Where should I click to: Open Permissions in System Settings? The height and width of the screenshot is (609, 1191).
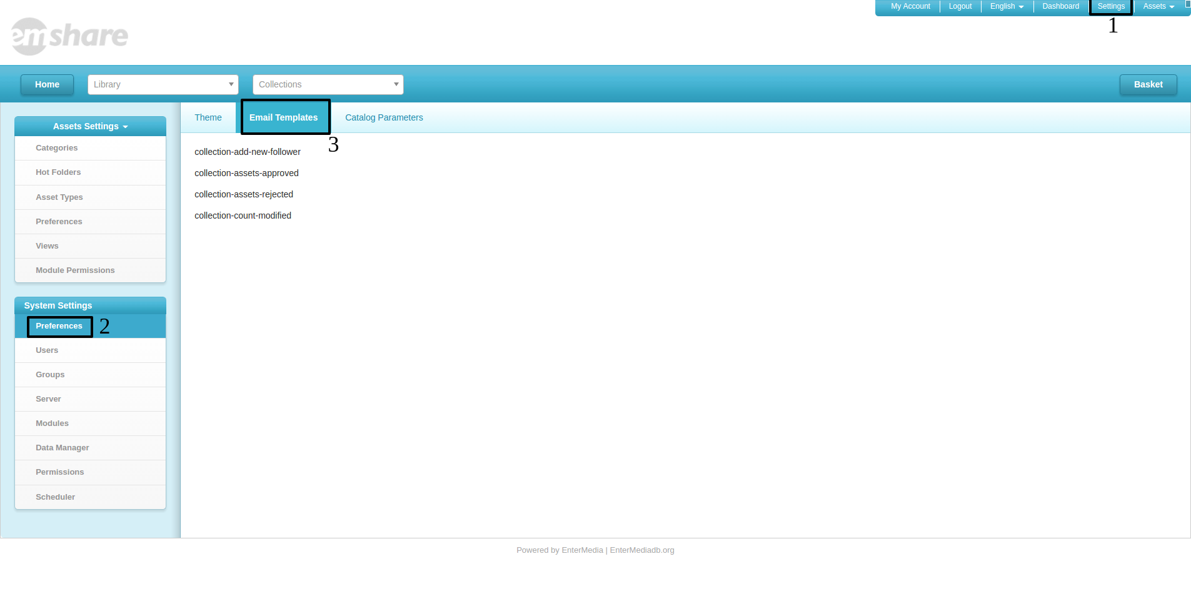pos(91,472)
